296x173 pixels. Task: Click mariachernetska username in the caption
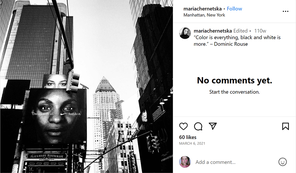213,31
